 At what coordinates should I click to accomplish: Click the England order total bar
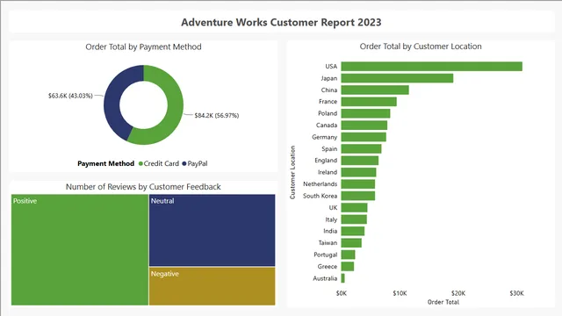[360, 161]
